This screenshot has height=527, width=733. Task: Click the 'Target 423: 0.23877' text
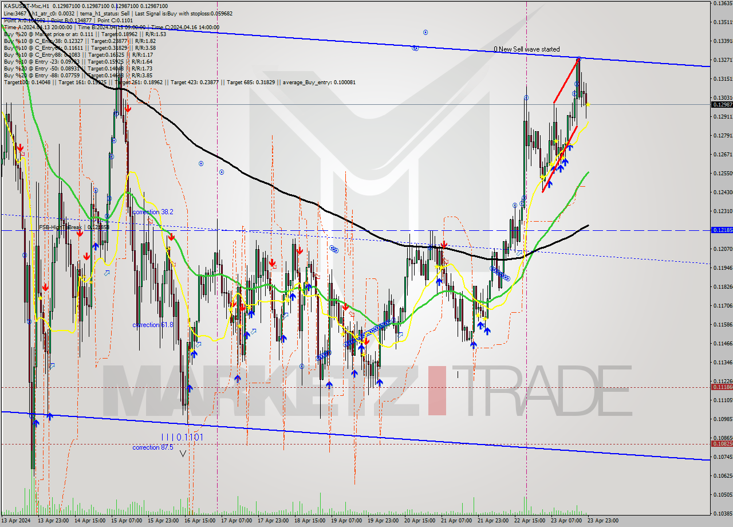point(196,82)
